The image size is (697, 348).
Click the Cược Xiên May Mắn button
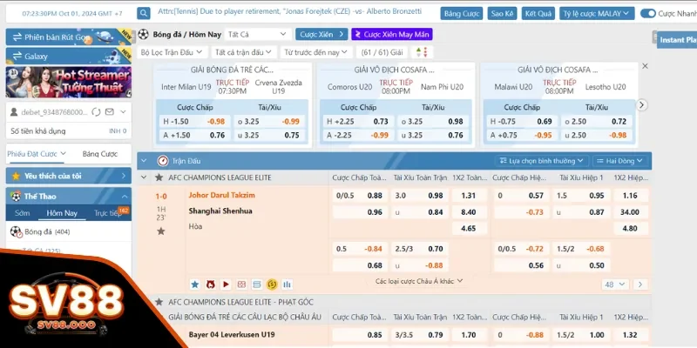[x=391, y=34]
